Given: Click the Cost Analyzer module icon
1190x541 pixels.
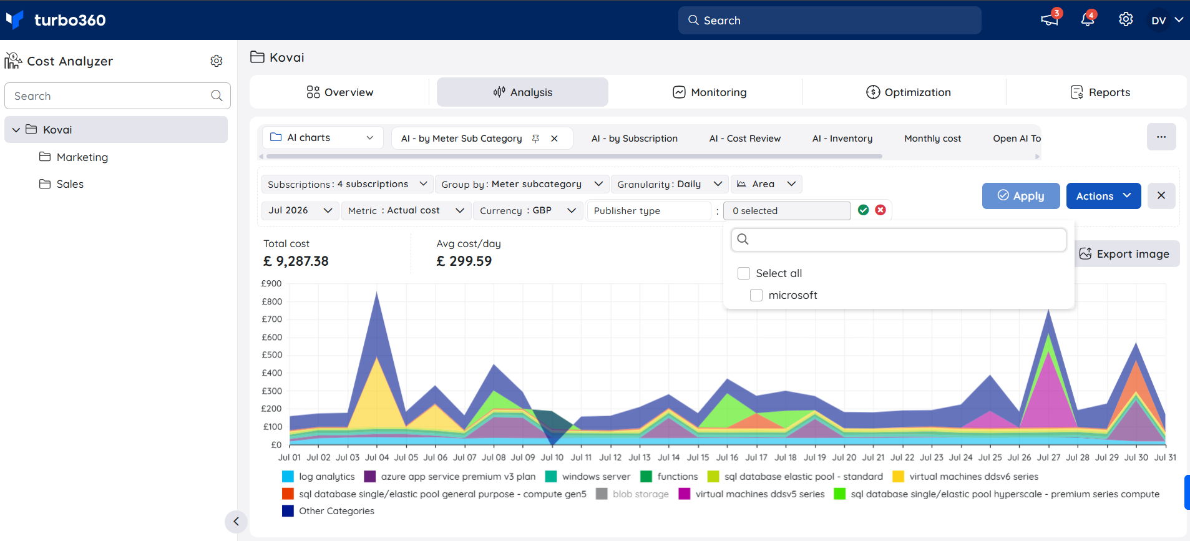Looking at the screenshot, I should (x=13, y=61).
